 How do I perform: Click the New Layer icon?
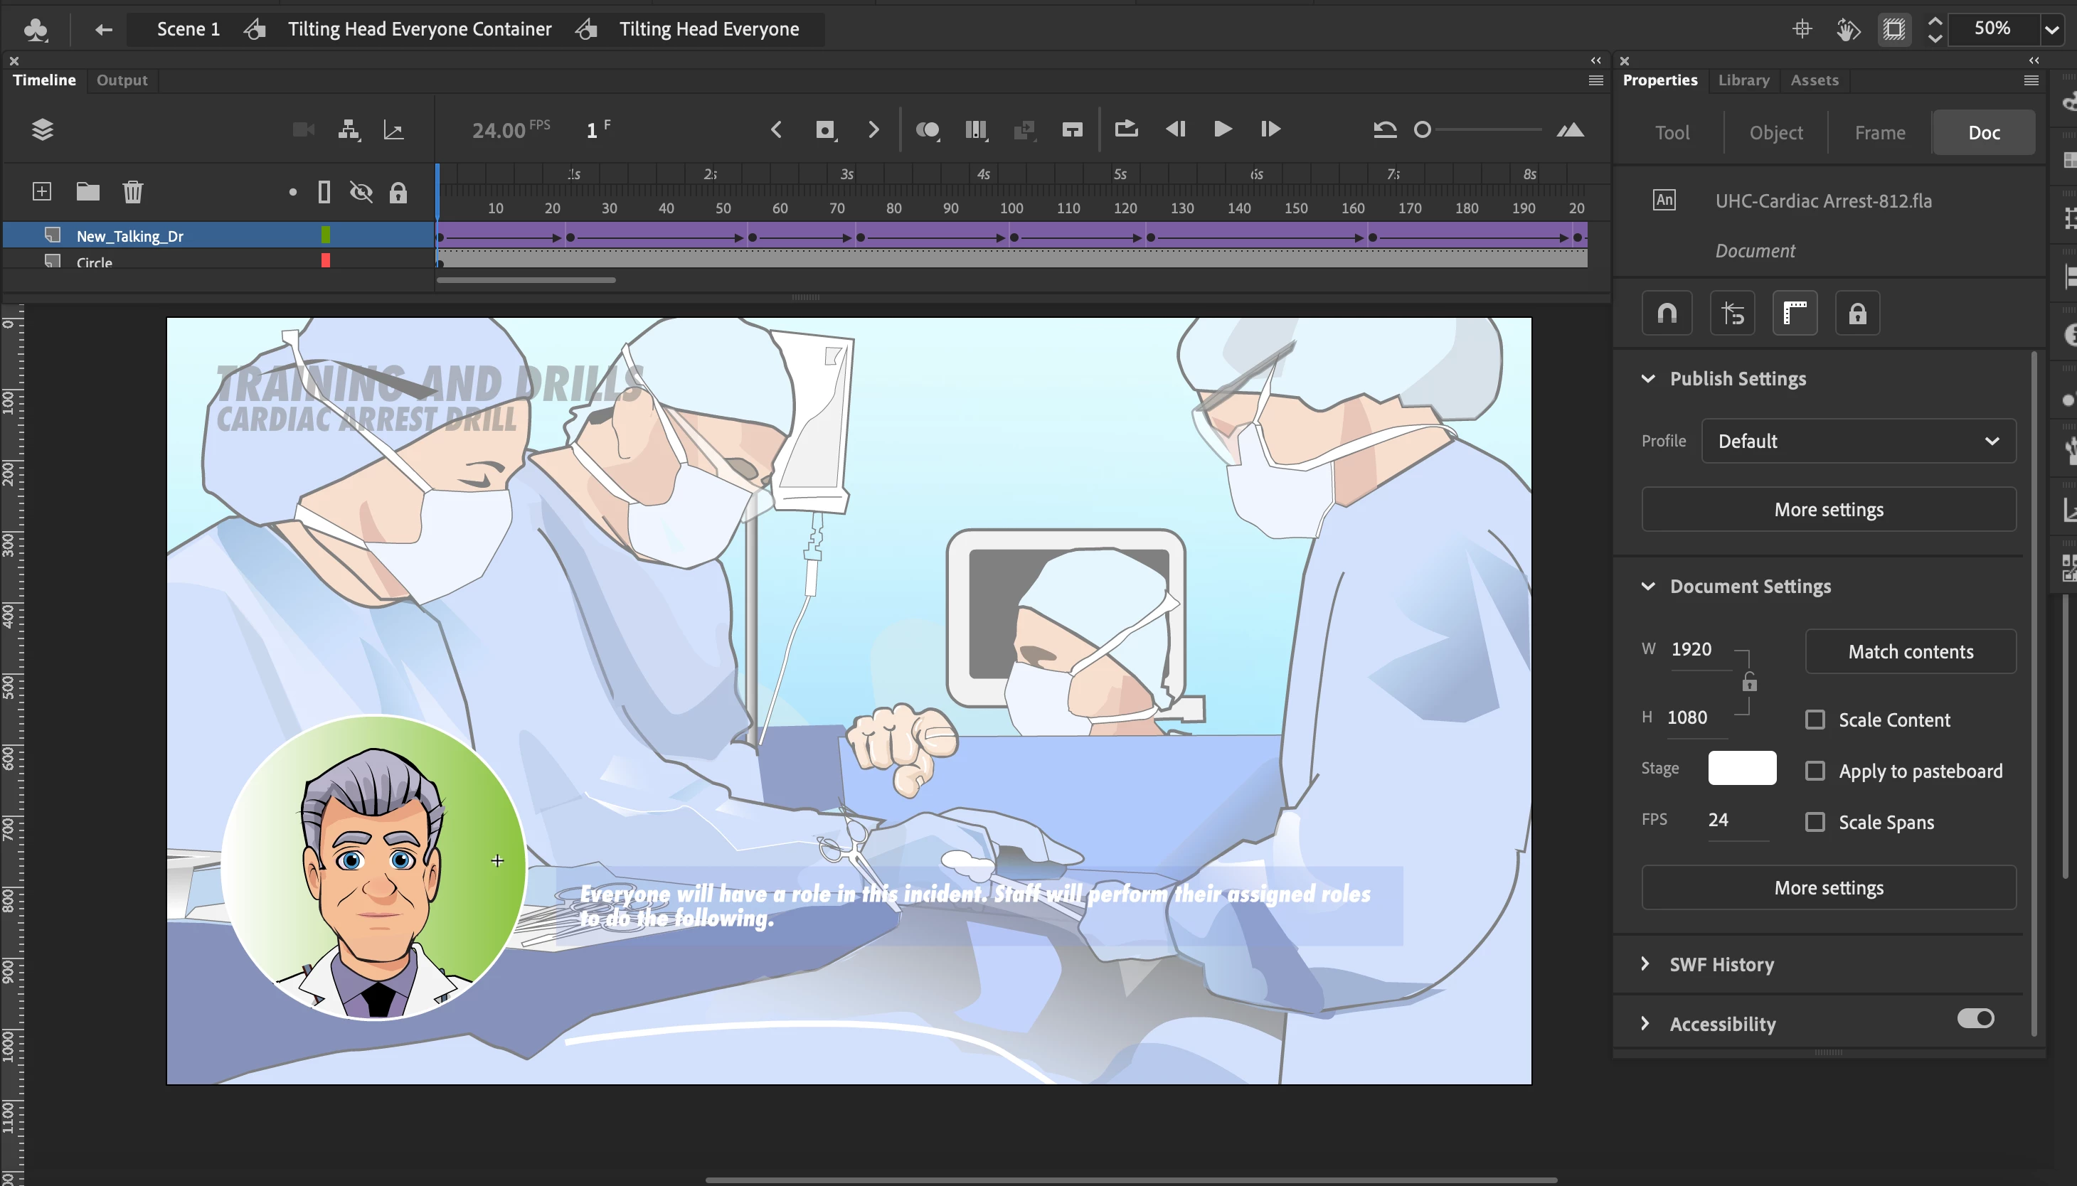(x=41, y=191)
